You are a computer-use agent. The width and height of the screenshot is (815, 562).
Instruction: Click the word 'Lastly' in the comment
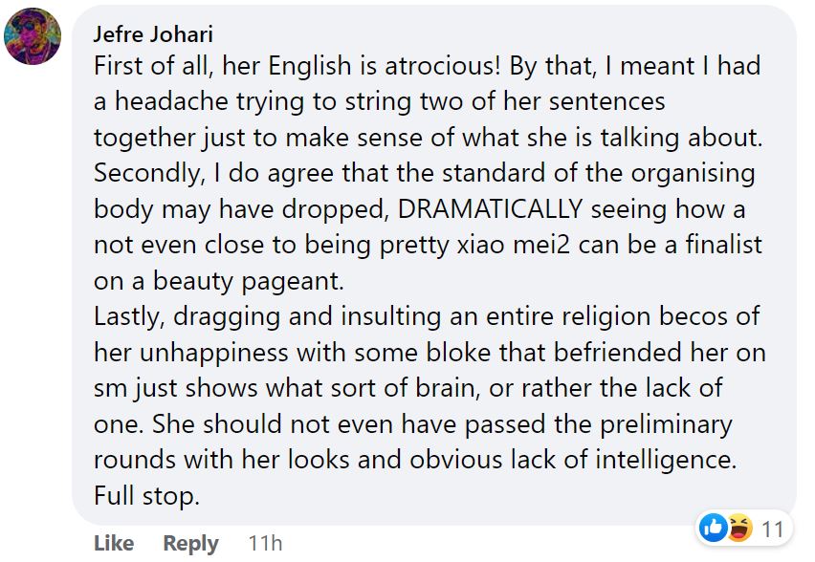click(x=129, y=316)
